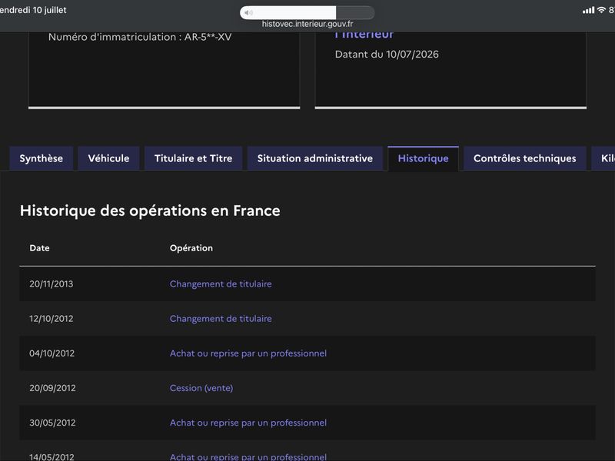Screen dimensions: 615x461
Task: Select the date 30/05/2012 cell
Action: (x=52, y=423)
